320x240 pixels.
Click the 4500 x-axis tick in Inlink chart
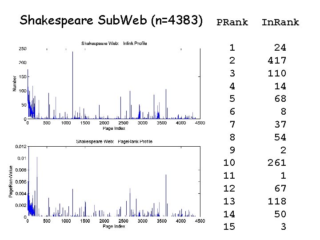click(x=200, y=123)
